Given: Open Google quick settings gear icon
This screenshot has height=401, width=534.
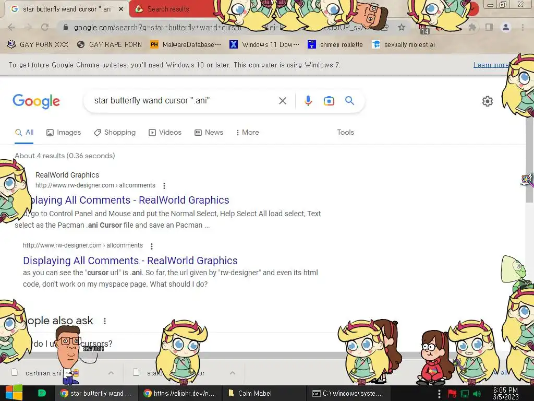Looking at the screenshot, I should 488,101.
